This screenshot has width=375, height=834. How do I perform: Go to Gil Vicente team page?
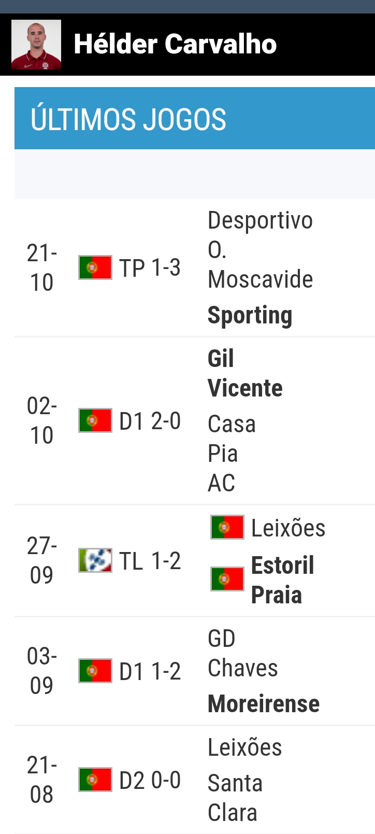245,373
